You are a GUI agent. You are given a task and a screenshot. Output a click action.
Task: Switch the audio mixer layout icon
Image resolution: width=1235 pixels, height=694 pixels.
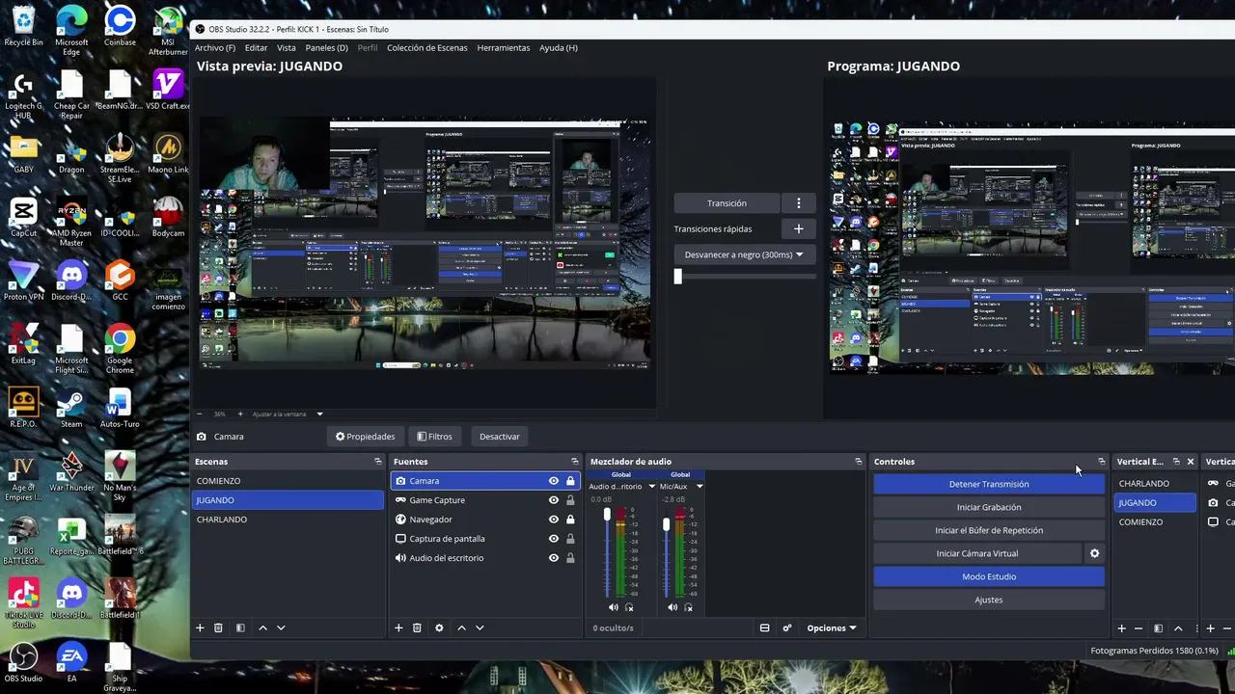tap(764, 627)
